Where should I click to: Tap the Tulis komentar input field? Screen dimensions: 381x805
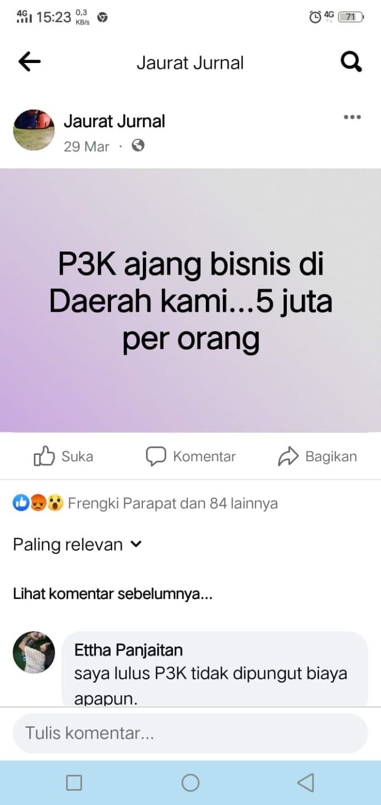coord(190,733)
